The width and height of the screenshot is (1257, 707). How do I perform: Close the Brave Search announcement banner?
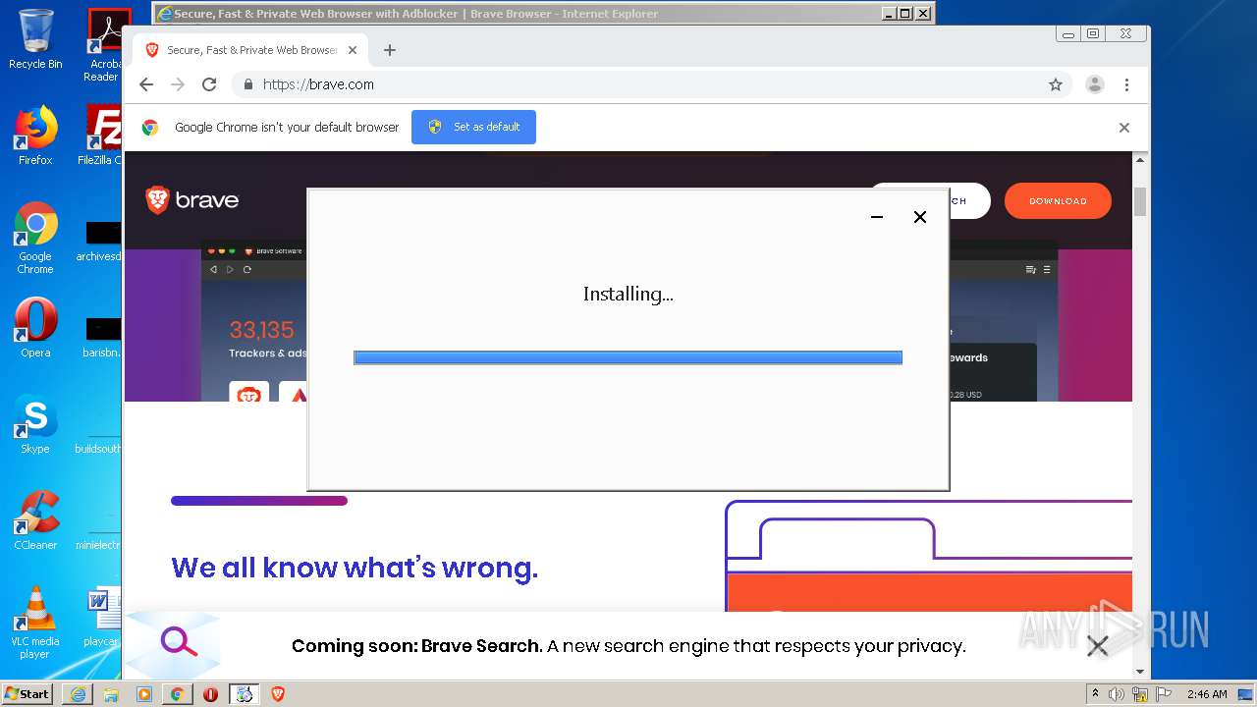[x=1098, y=645]
